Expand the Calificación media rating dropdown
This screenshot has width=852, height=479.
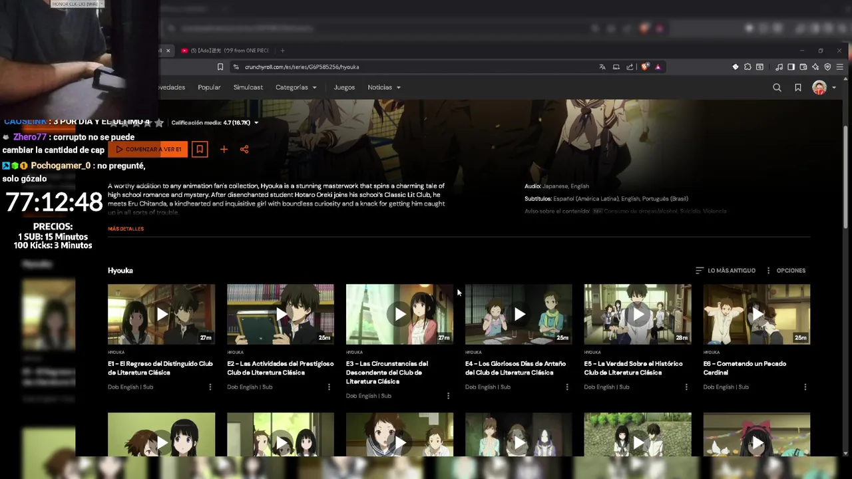[214, 122]
